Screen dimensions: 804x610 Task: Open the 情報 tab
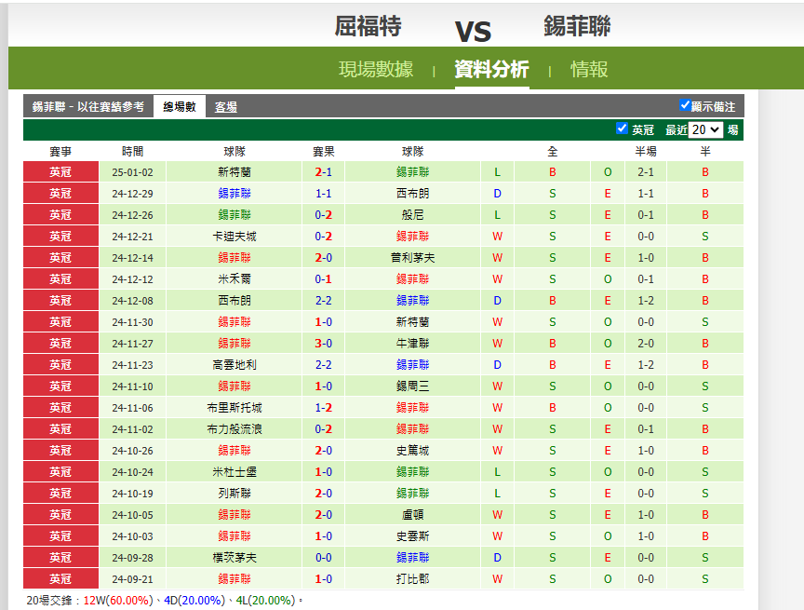589,69
